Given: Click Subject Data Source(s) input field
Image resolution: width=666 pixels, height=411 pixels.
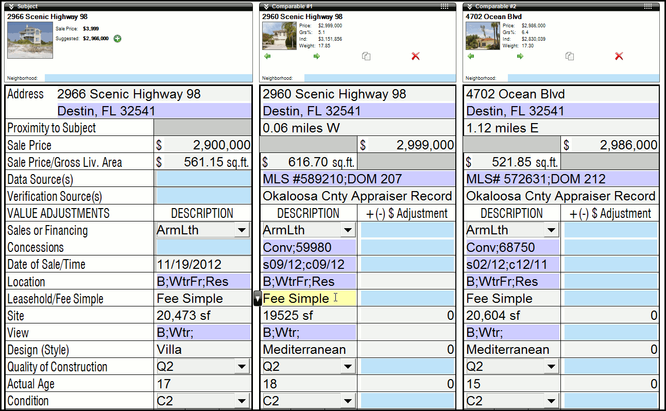Looking at the screenshot, I should tap(203, 179).
